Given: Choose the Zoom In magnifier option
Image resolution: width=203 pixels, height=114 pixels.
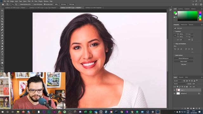Looking at the screenshot, I should click(13, 4).
